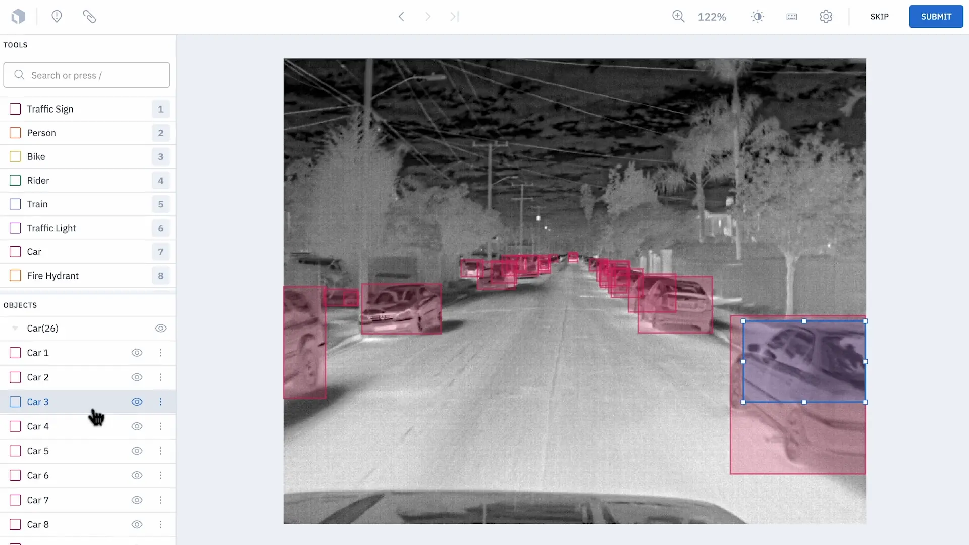Click the link/chain tool icon
The width and height of the screenshot is (969, 545).
(89, 16)
